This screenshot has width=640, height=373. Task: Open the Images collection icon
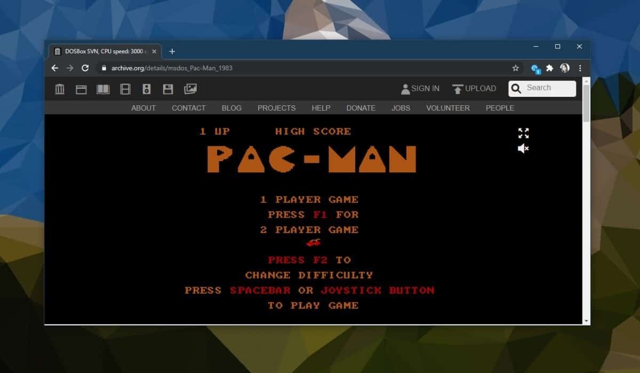(x=189, y=89)
